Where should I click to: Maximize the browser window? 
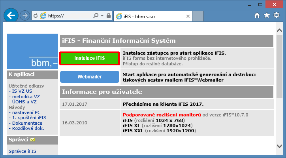pyautogui.click(x=260, y=5)
